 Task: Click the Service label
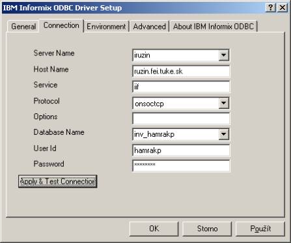click(46, 85)
